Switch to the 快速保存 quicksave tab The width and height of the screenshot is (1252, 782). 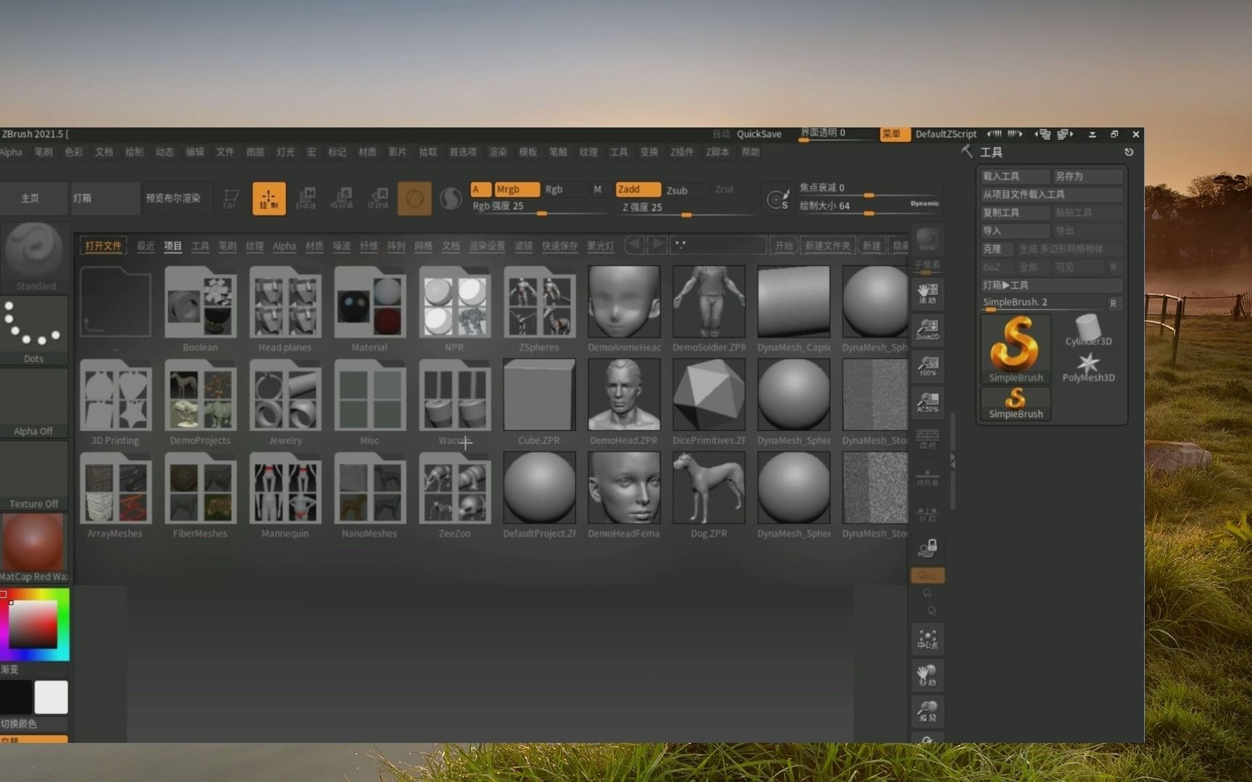[560, 245]
